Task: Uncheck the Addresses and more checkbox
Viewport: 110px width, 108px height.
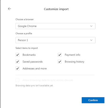Action: click(17, 69)
